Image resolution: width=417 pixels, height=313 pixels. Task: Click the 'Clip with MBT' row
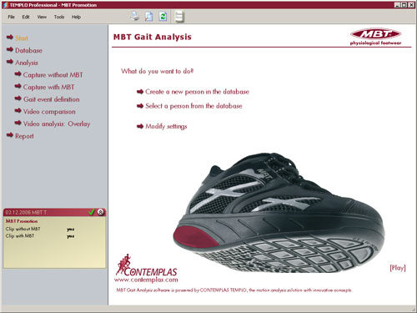(x=40, y=236)
